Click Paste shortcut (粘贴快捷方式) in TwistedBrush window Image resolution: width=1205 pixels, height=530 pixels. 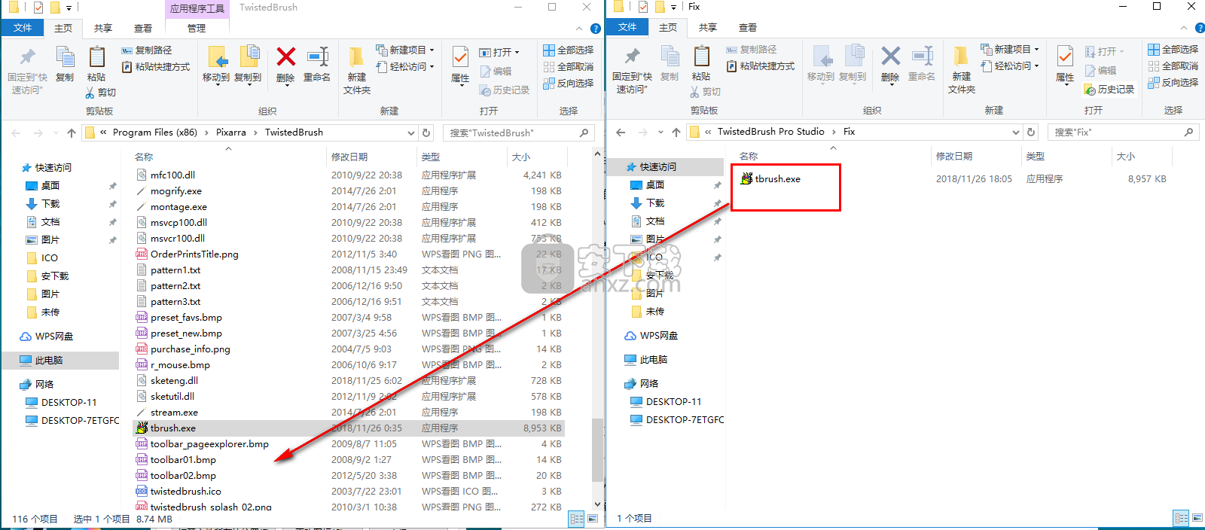[156, 67]
